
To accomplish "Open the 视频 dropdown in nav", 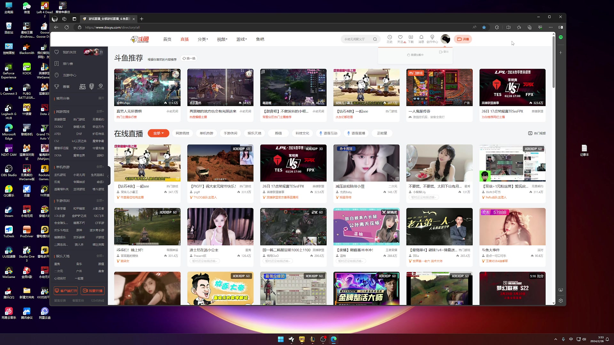I will [222, 39].
